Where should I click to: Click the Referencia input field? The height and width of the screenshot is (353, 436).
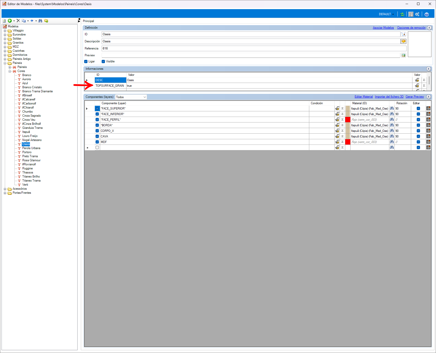(254, 48)
